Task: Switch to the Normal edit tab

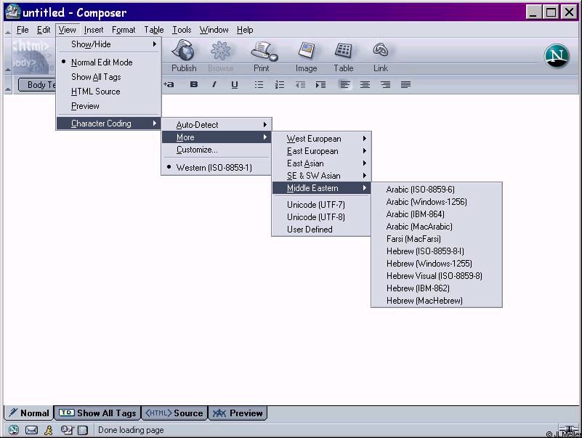Action: pyautogui.click(x=29, y=413)
